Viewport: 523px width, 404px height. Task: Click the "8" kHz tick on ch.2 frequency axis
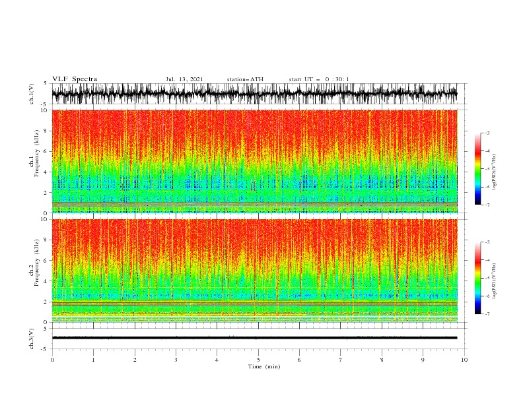point(46,240)
